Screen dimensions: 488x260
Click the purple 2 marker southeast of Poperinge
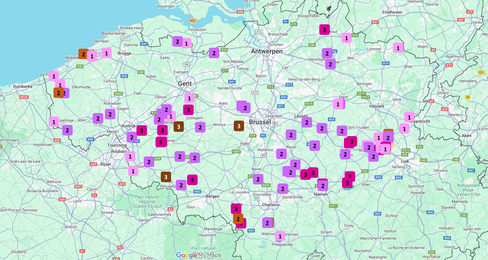click(67, 130)
